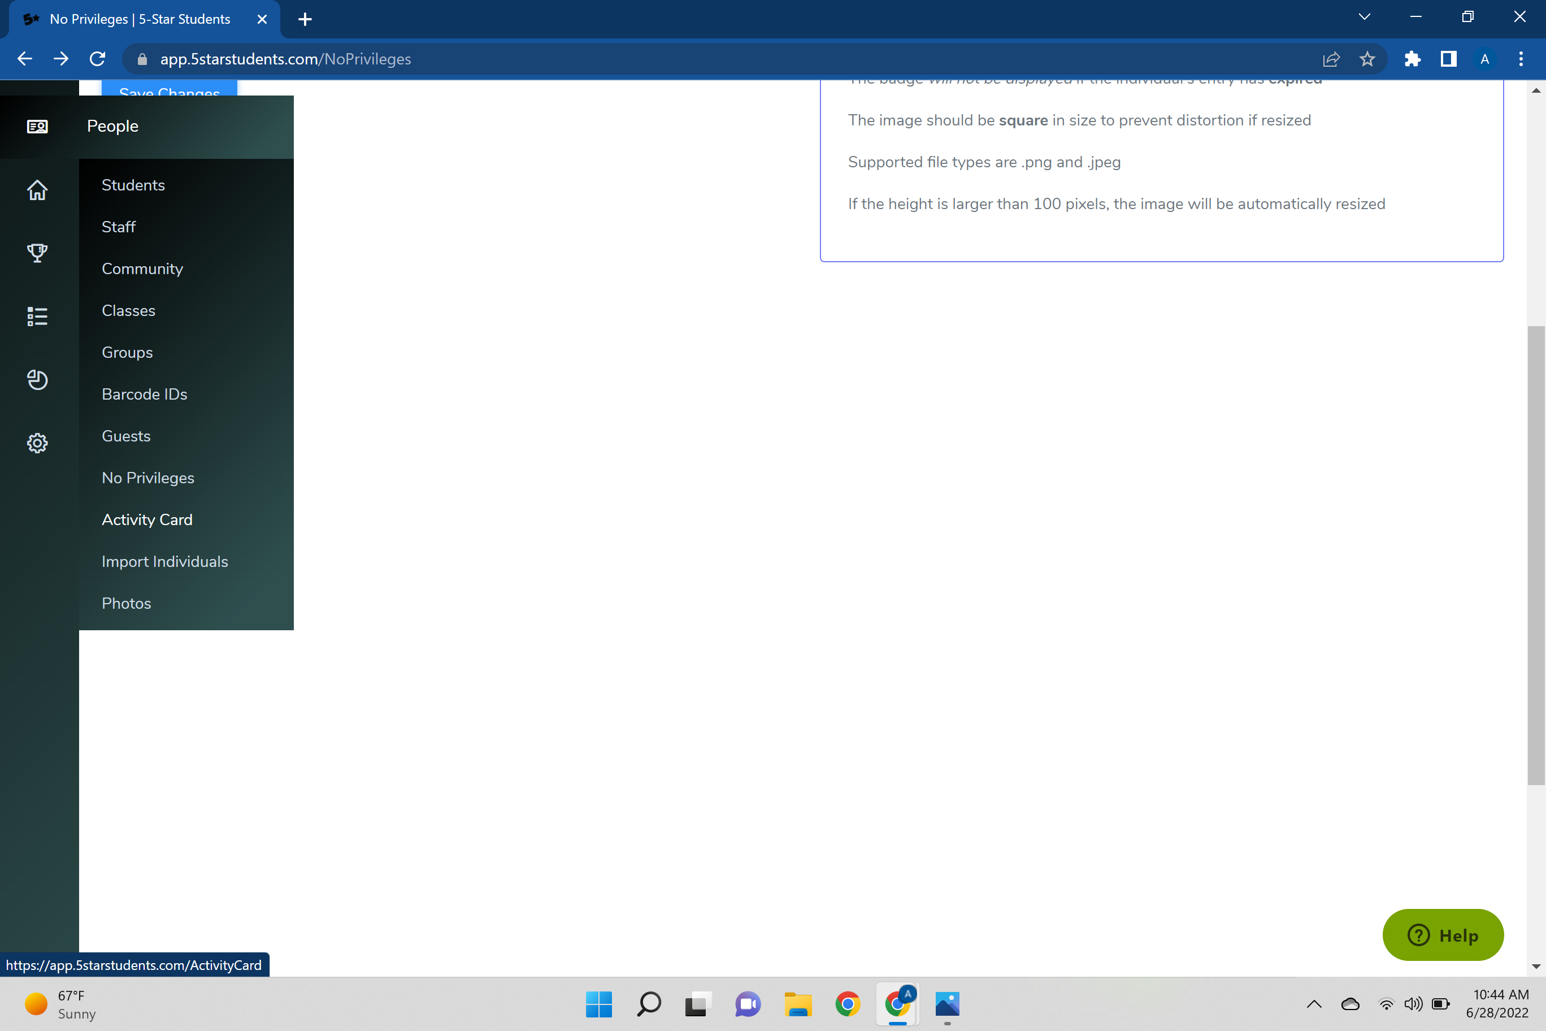Open the Teams chat taskbar icon
Viewport: 1546px width, 1031px height.
(x=748, y=1004)
